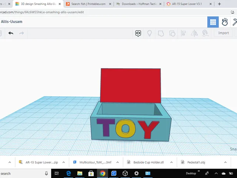Image resolution: width=237 pixels, height=178 pixels.
Task: Open Settings gear from the taskbar
Action: click(137, 173)
